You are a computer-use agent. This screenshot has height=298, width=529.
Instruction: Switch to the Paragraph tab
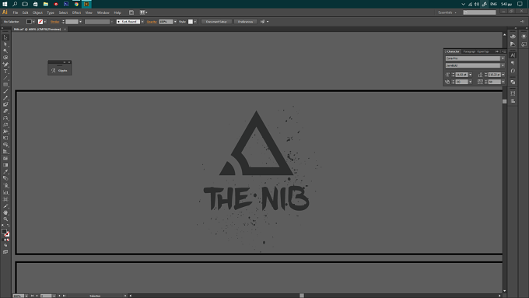point(469,51)
